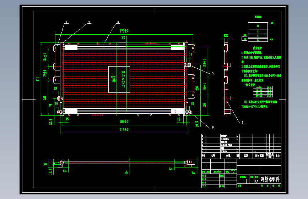Screen dimensions: 308x199
Task: Click the 冷凝器组件 title block name
Action: [270, 179]
